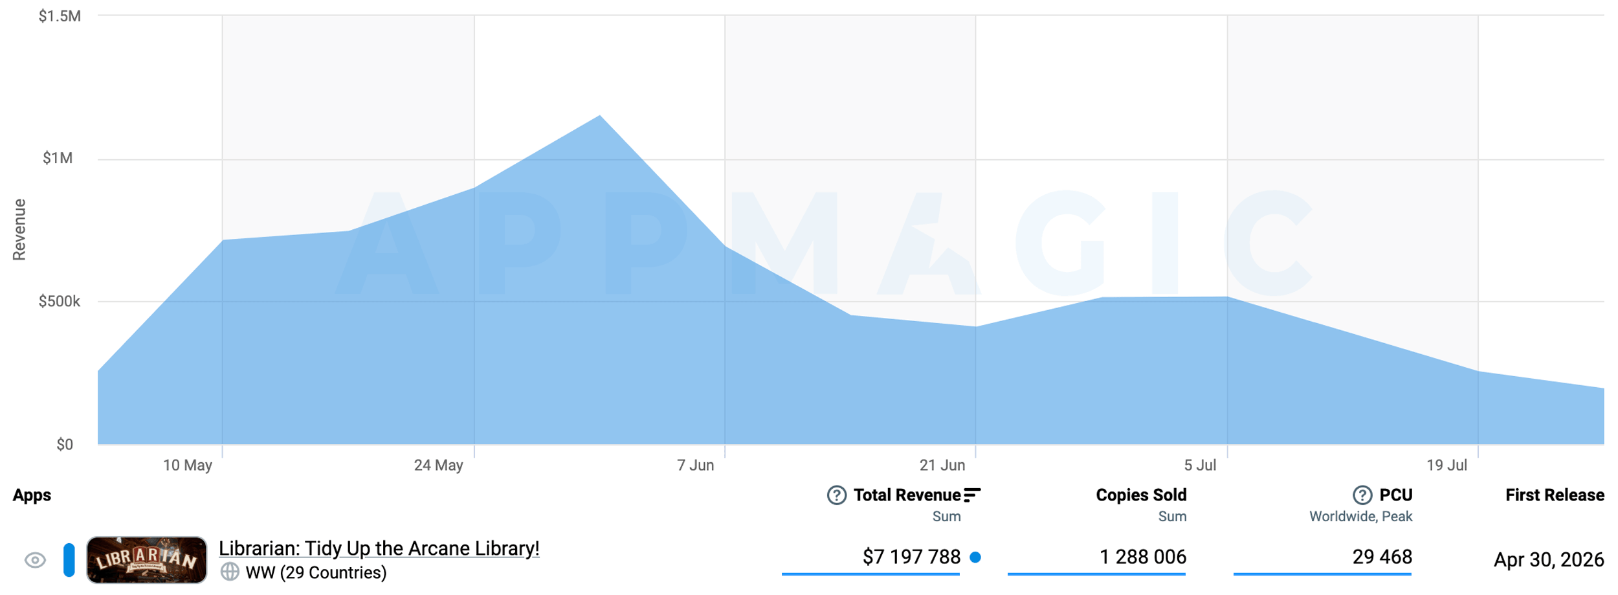
Task: Sort by Total Revenue column header
Action: click(x=907, y=495)
